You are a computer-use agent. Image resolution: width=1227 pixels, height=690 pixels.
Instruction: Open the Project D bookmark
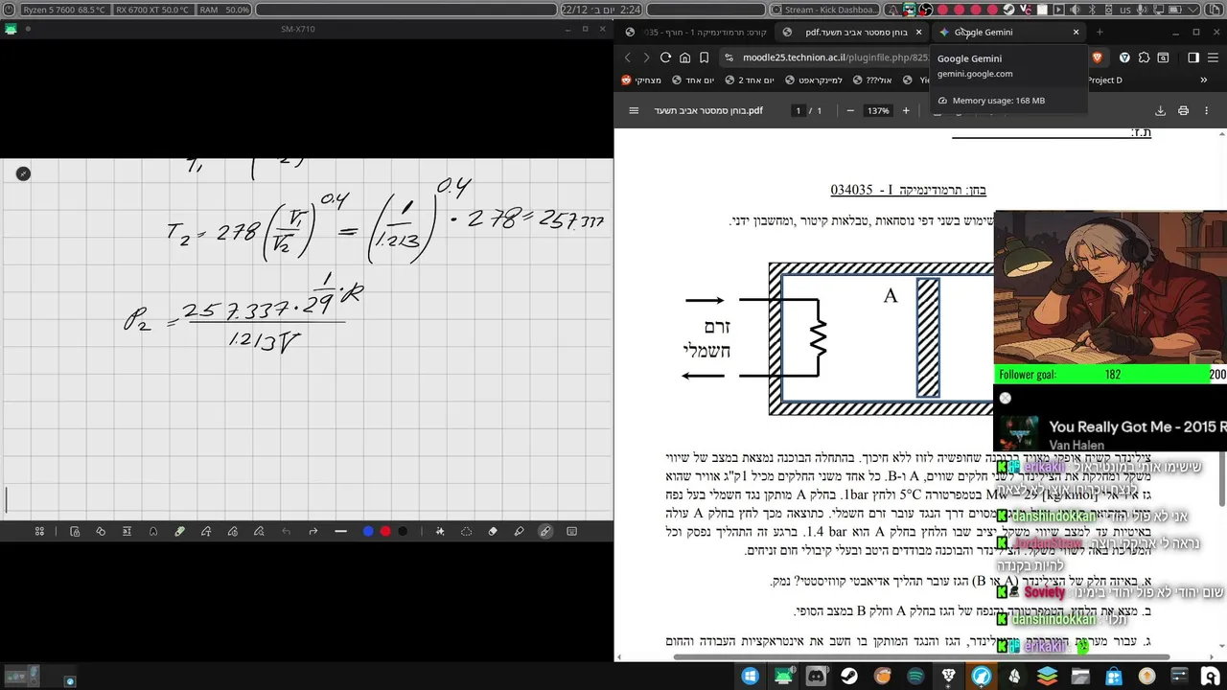tap(1104, 80)
